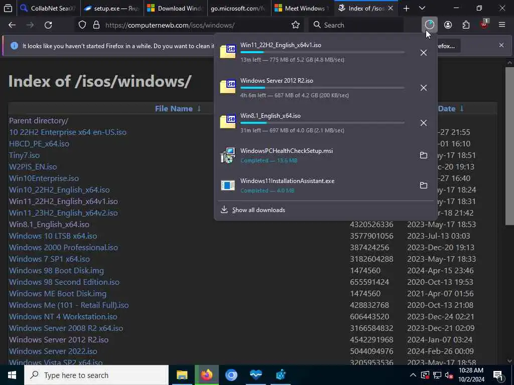List all tabs dropdown arrow

[x=422, y=8]
